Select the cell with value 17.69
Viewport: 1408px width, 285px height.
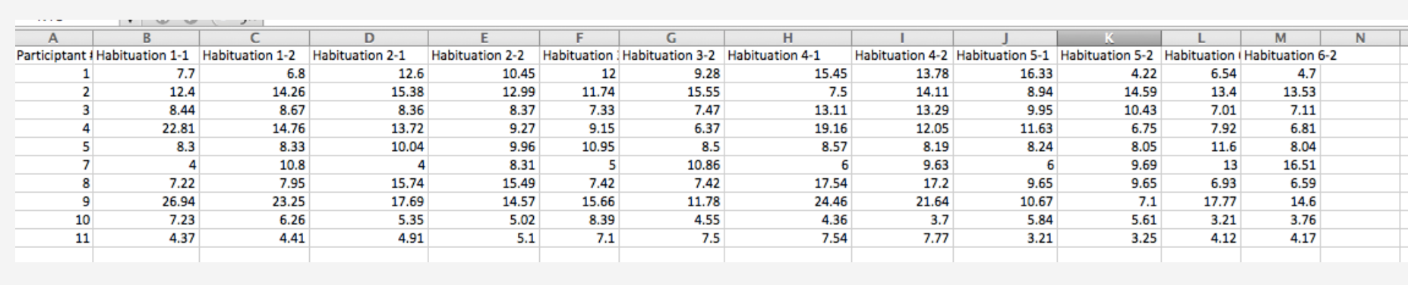[368, 202]
